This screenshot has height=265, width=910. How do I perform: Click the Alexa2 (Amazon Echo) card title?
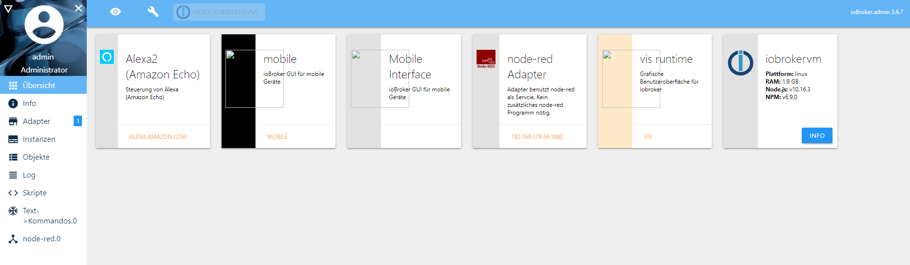click(162, 67)
